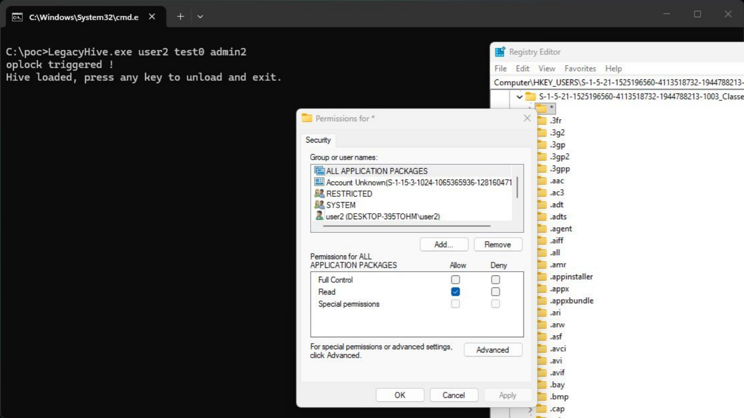Click the folder icon beside .appinstaller key
Screen dimensions: 744x418
[542, 276]
